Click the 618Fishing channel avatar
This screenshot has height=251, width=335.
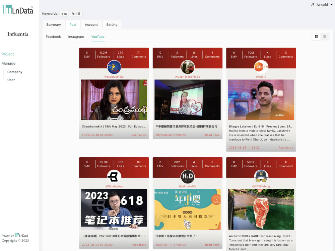(x=261, y=176)
